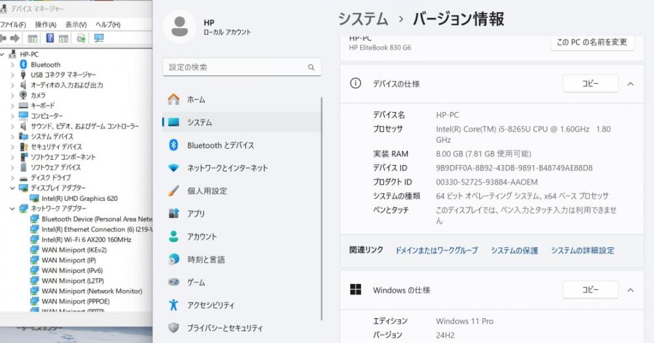Copy device specifications with コピー button
The image size is (654, 343).
(590, 83)
